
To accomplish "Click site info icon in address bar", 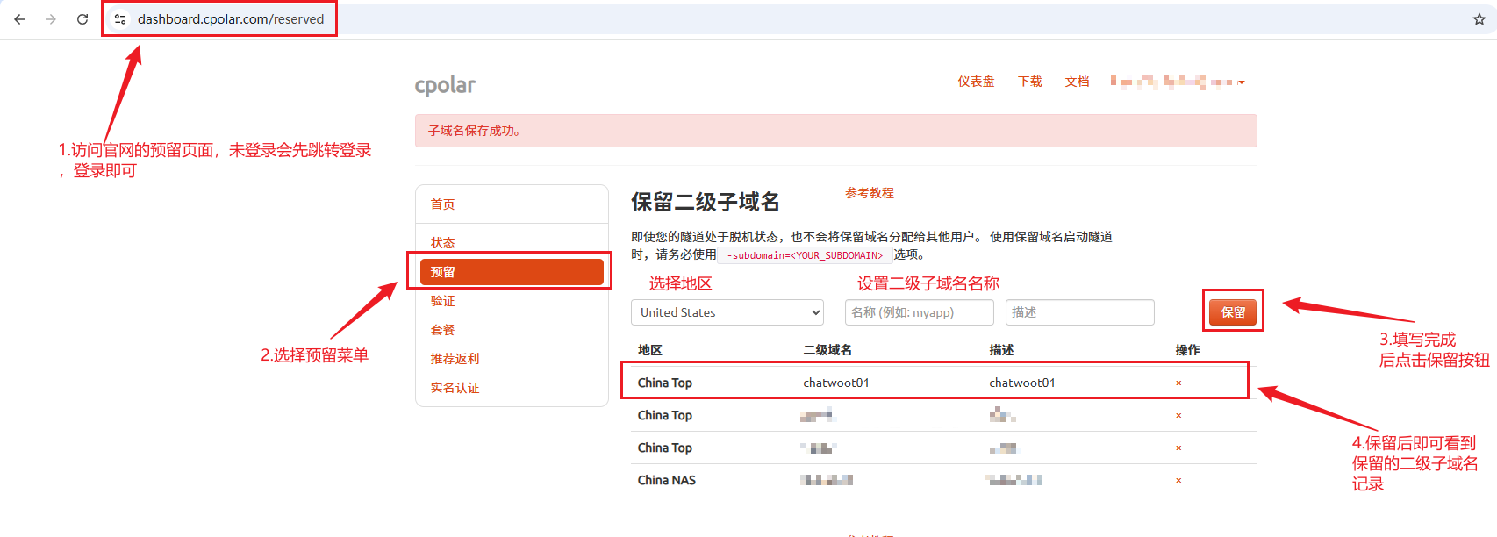I will [120, 19].
